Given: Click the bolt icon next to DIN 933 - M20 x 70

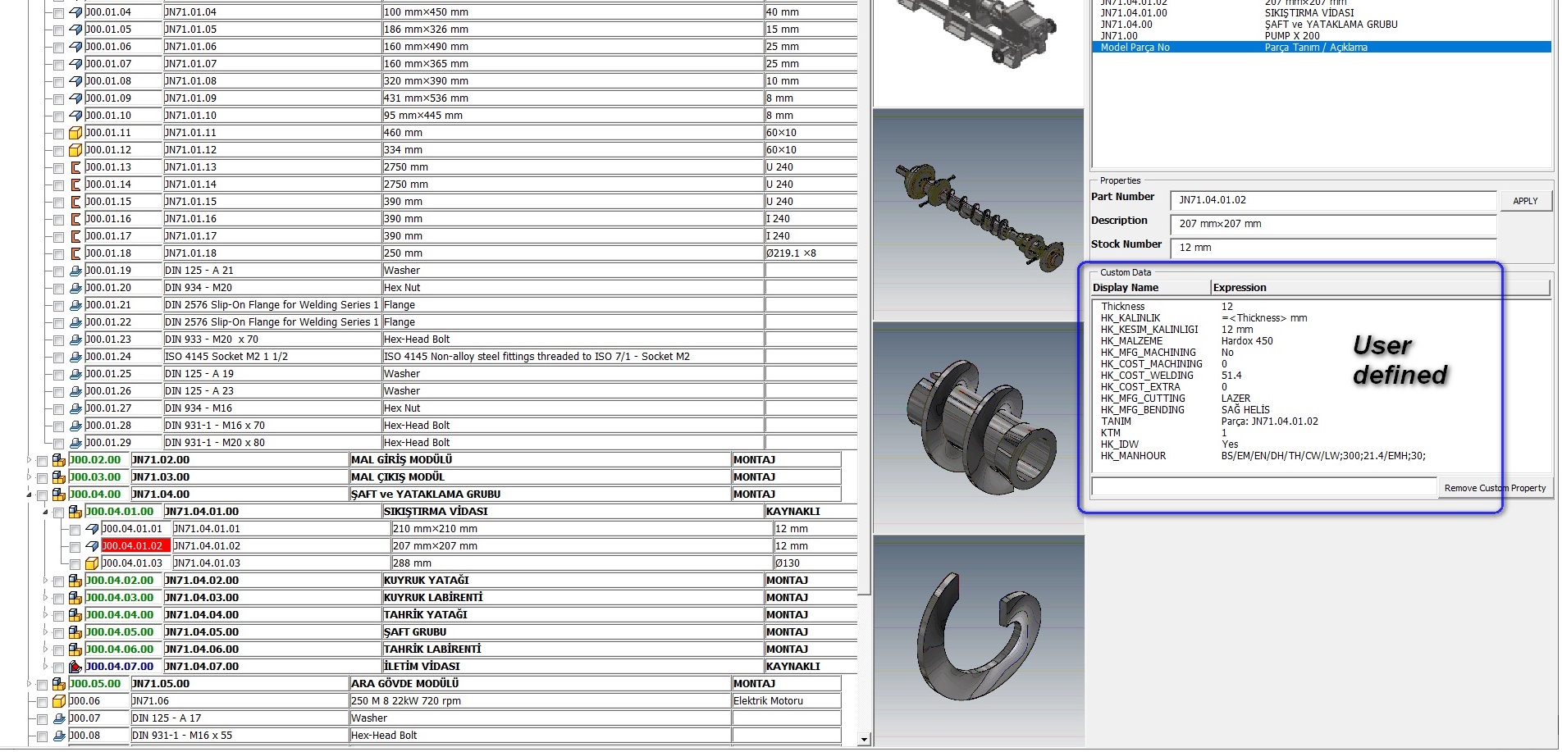Looking at the screenshot, I should pos(76,339).
